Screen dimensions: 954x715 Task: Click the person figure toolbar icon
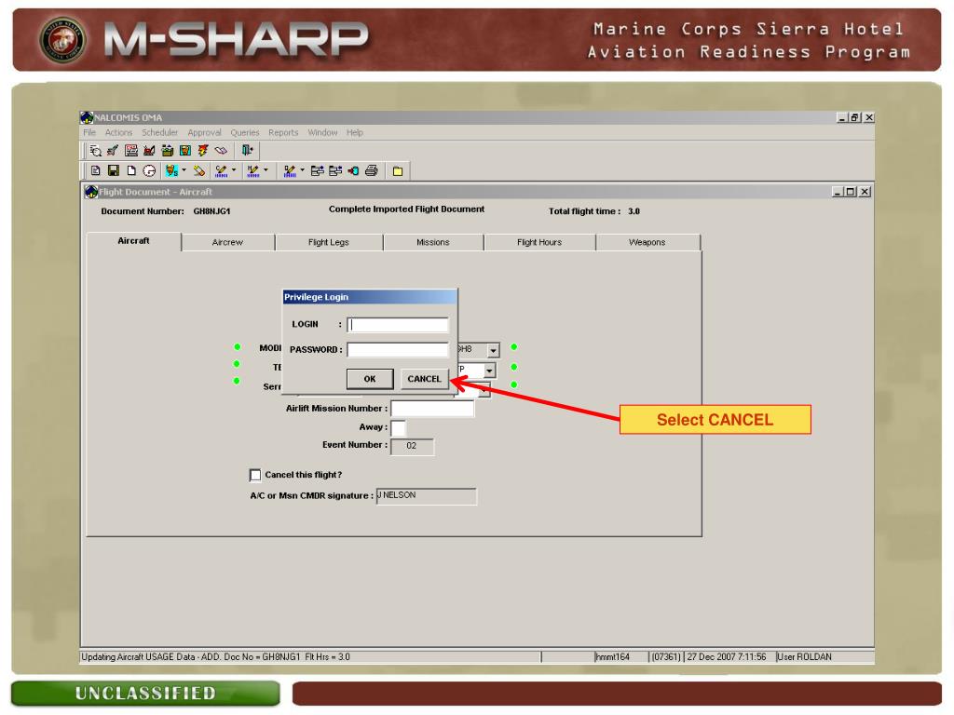point(171,171)
